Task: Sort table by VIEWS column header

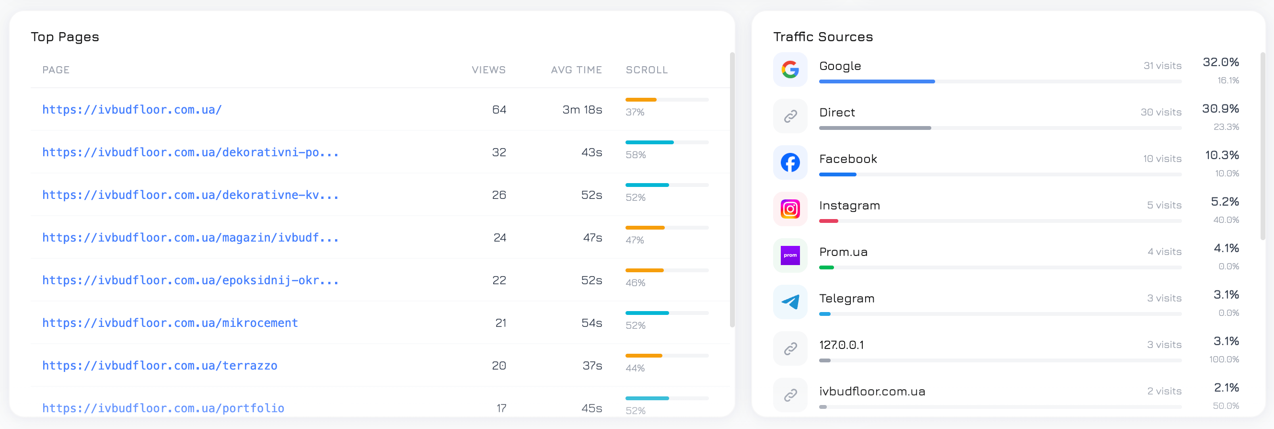Action: point(488,70)
